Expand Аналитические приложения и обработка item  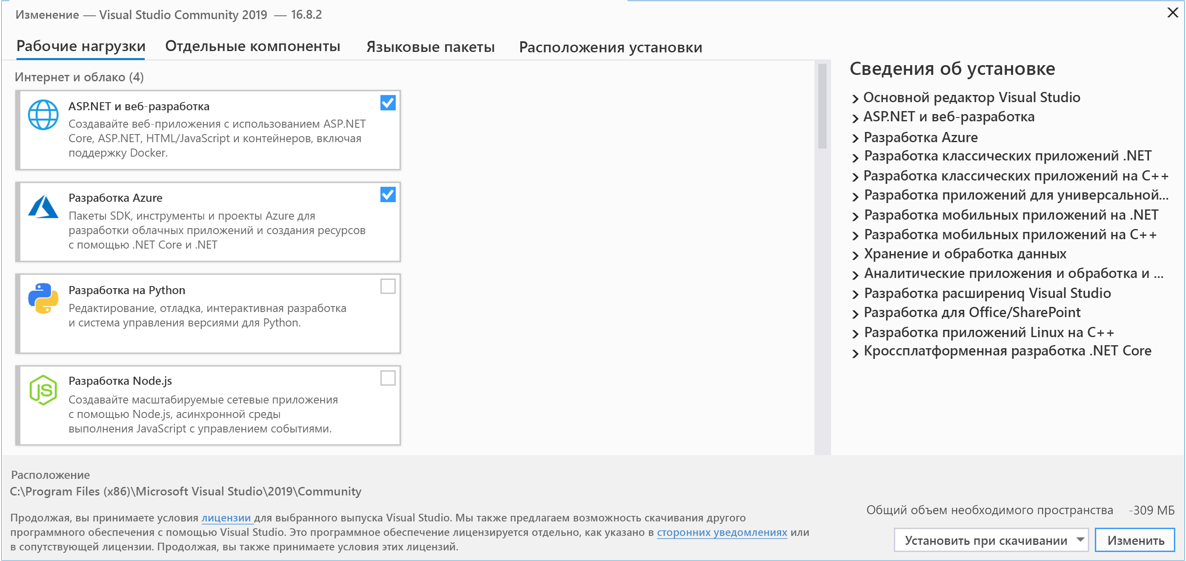[x=855, y=275]
